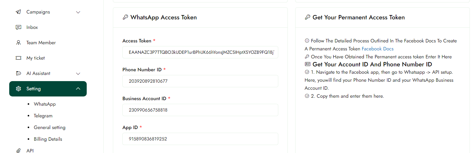Click key icon beside WhatsApp Access Token
Viewport: 472px width, 153px height.
(125, 17)
